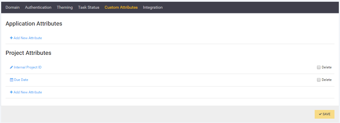Switch to the Domain tab
The height and width of the screenshot is (123, 340).
13,7
